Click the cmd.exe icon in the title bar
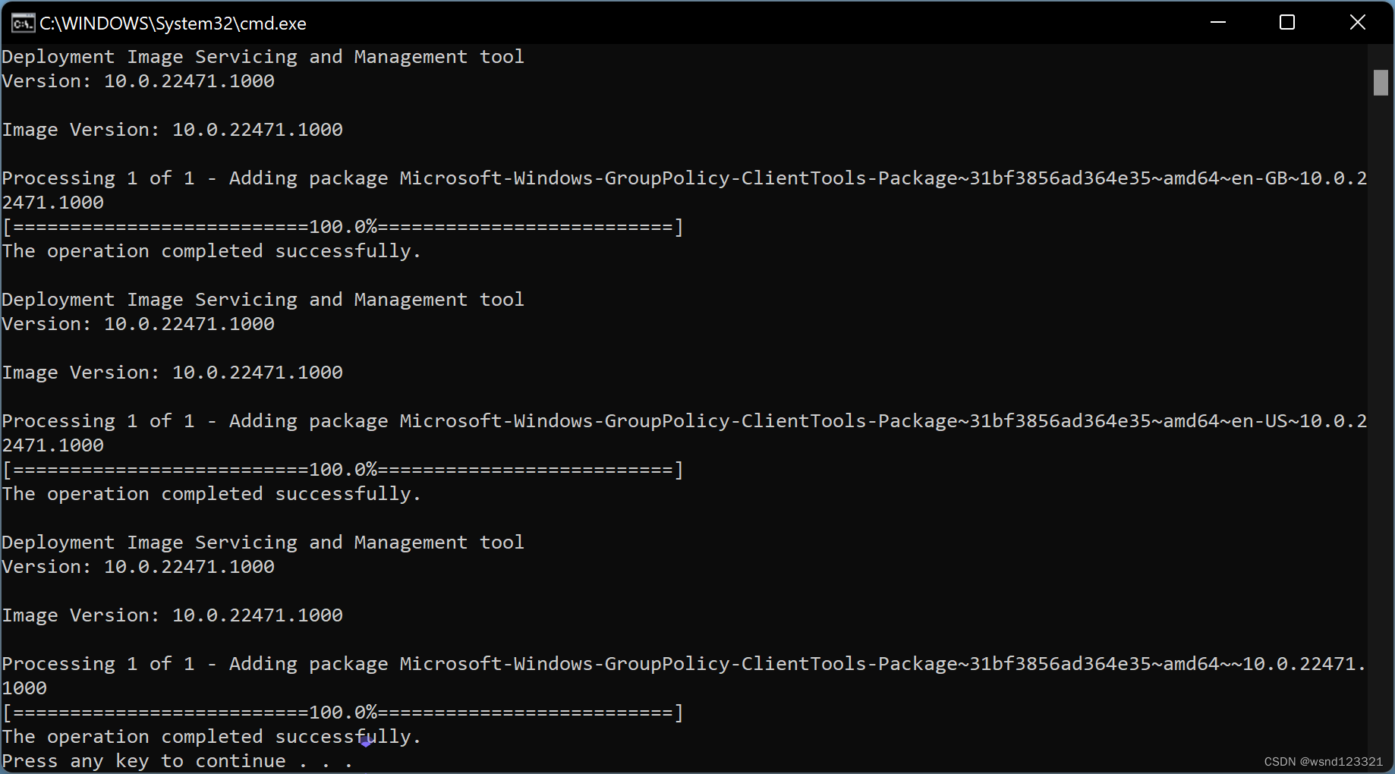Viewport: 1395px width, 774px height. coord(23,23)
